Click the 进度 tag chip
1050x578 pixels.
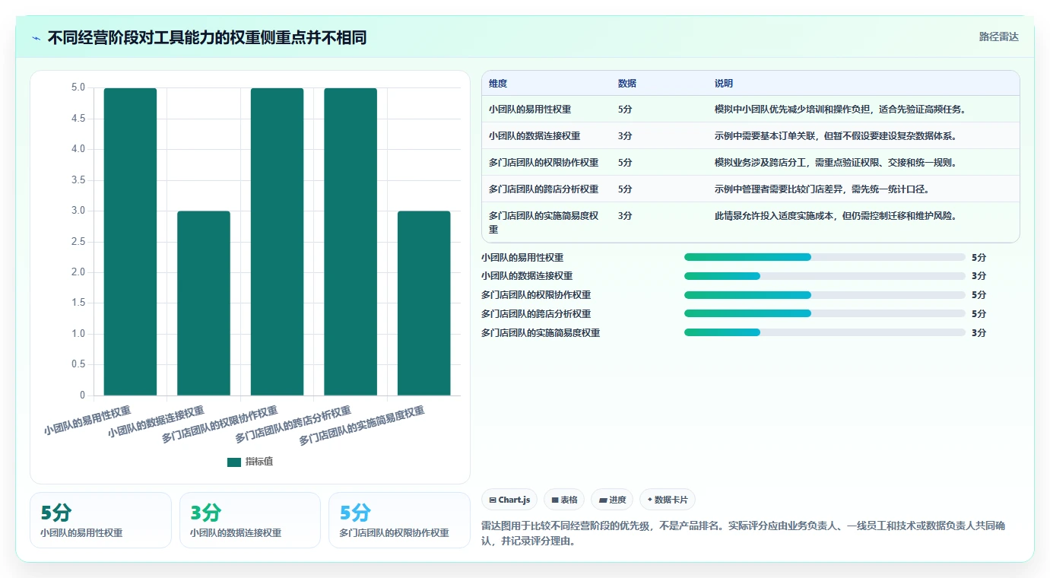point(612,500)
